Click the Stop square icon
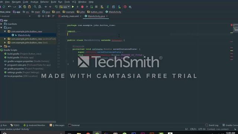This screenshot has width=238, height=134. (x=96, y=7)
